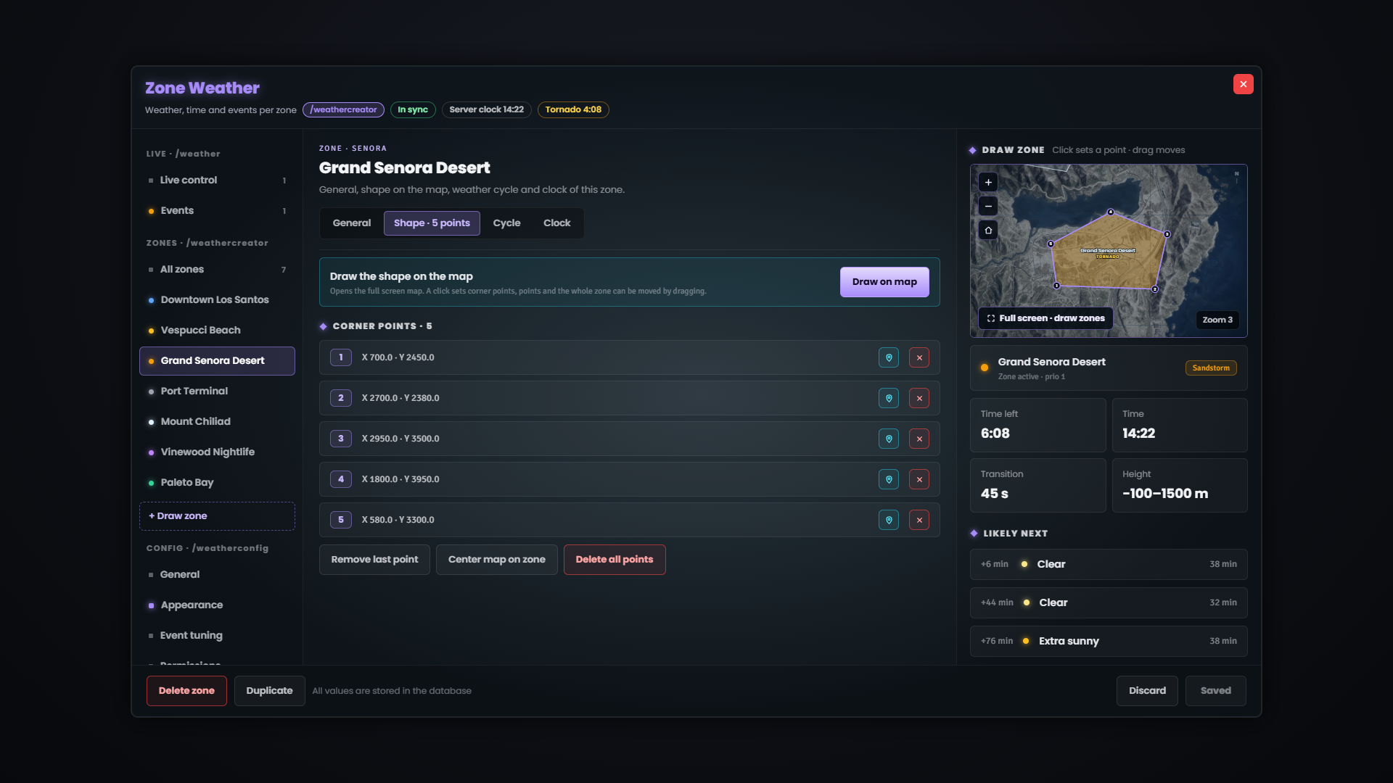Center map on zone
The width and height of the screenshot is (1393, 783).
(x=496, y=560)
